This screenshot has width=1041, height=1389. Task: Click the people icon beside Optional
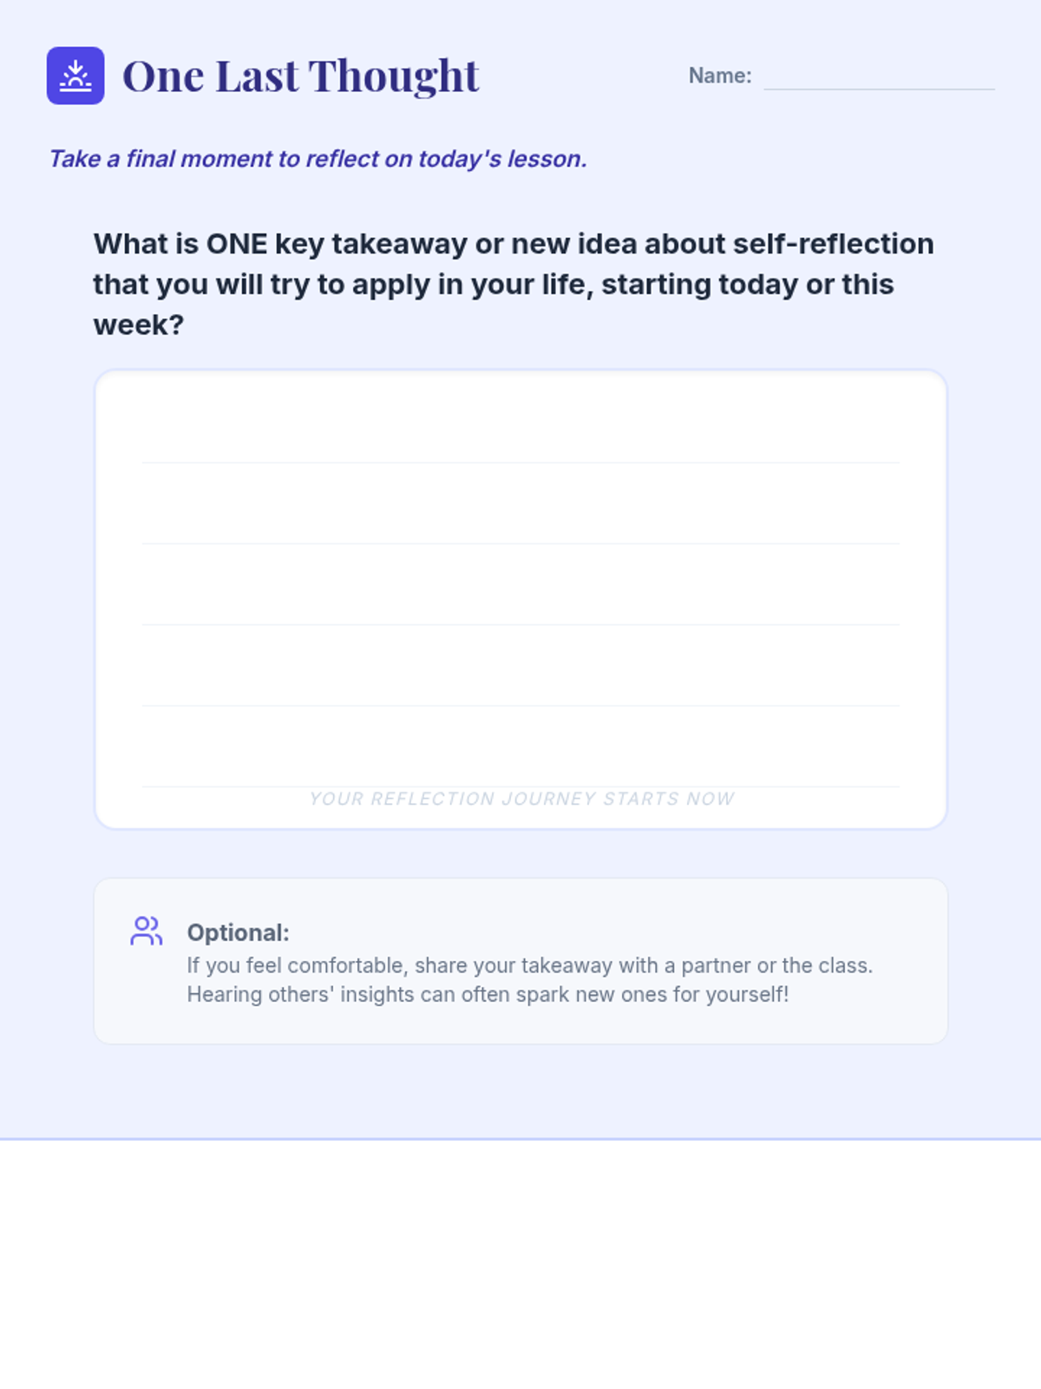(x=146, y=931)
